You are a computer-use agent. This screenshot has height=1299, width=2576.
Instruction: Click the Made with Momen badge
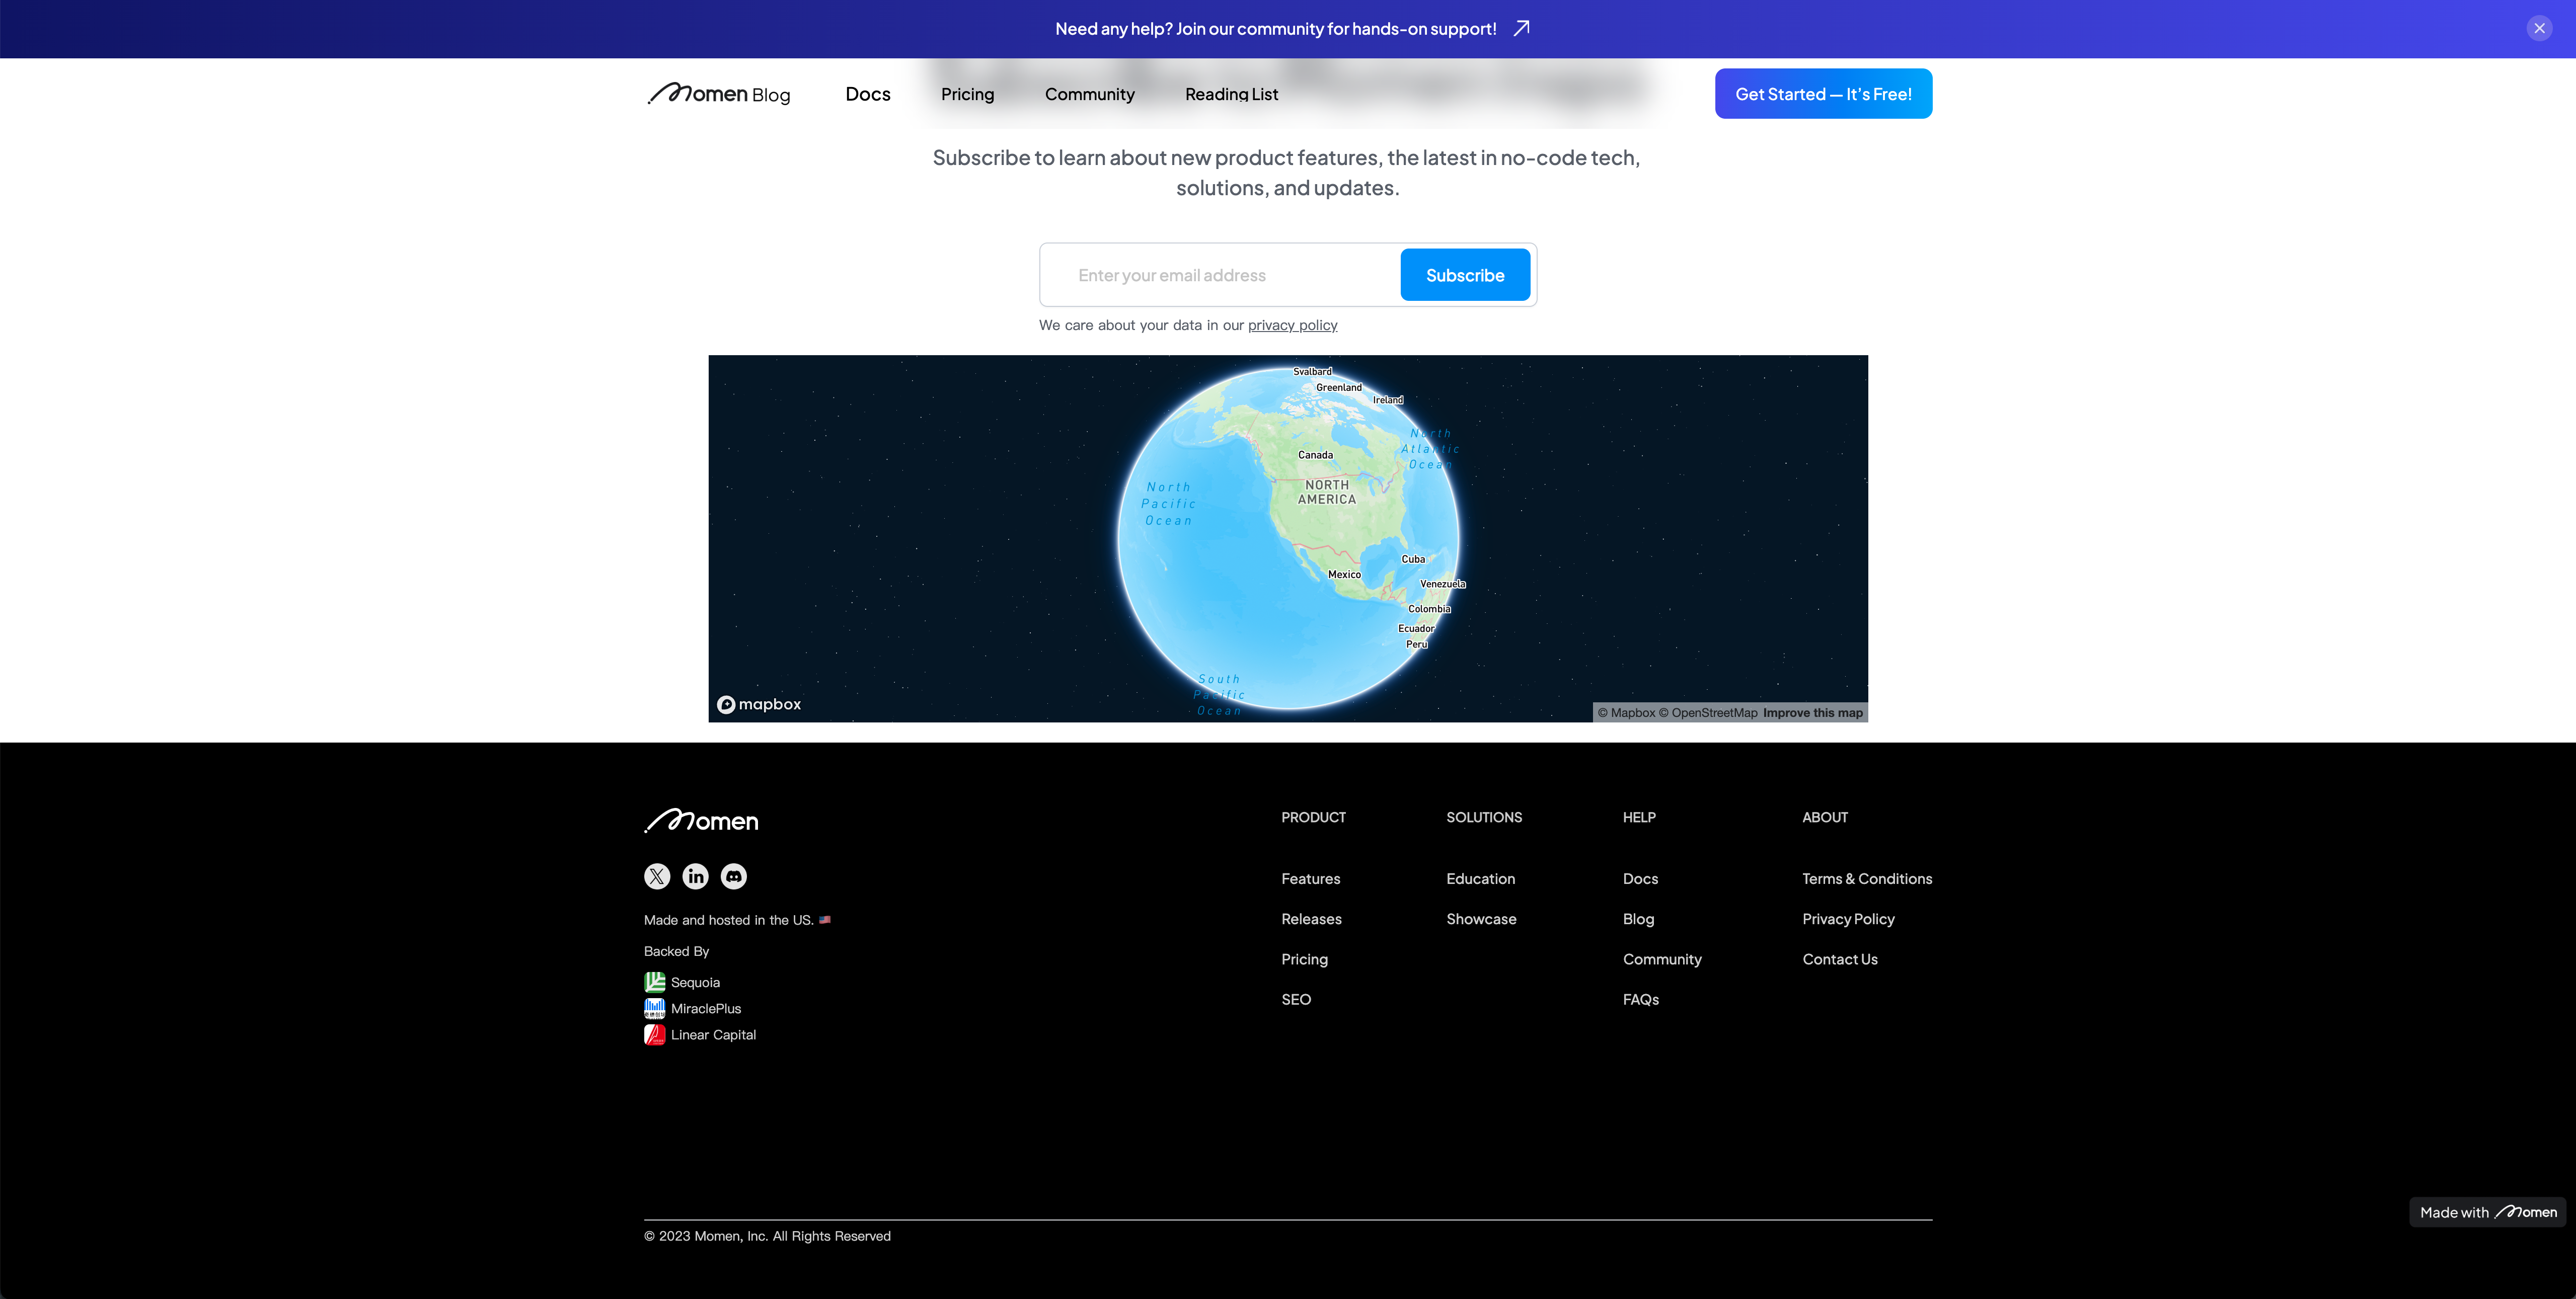pos(2488,1212)
